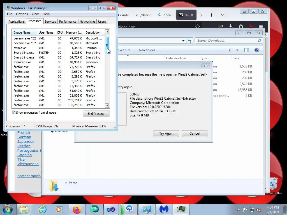Switch to the Services tab
287x215 pixels.
(x=50, y=22)
